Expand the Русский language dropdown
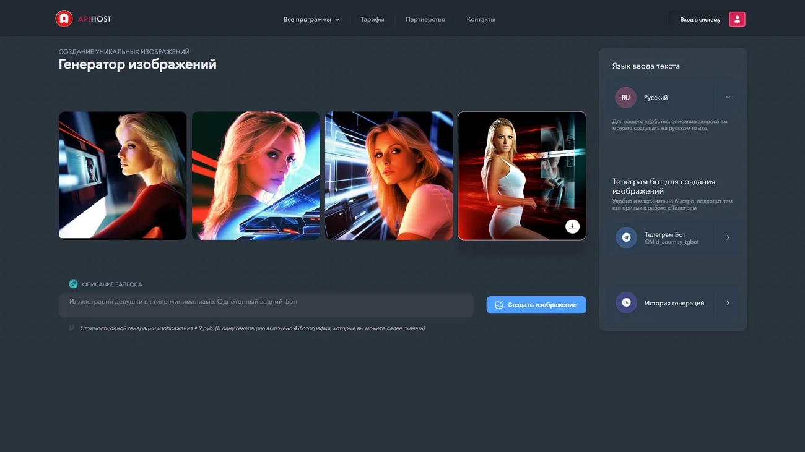The height and width of the screenshot is (452, 805). (728, 98)
